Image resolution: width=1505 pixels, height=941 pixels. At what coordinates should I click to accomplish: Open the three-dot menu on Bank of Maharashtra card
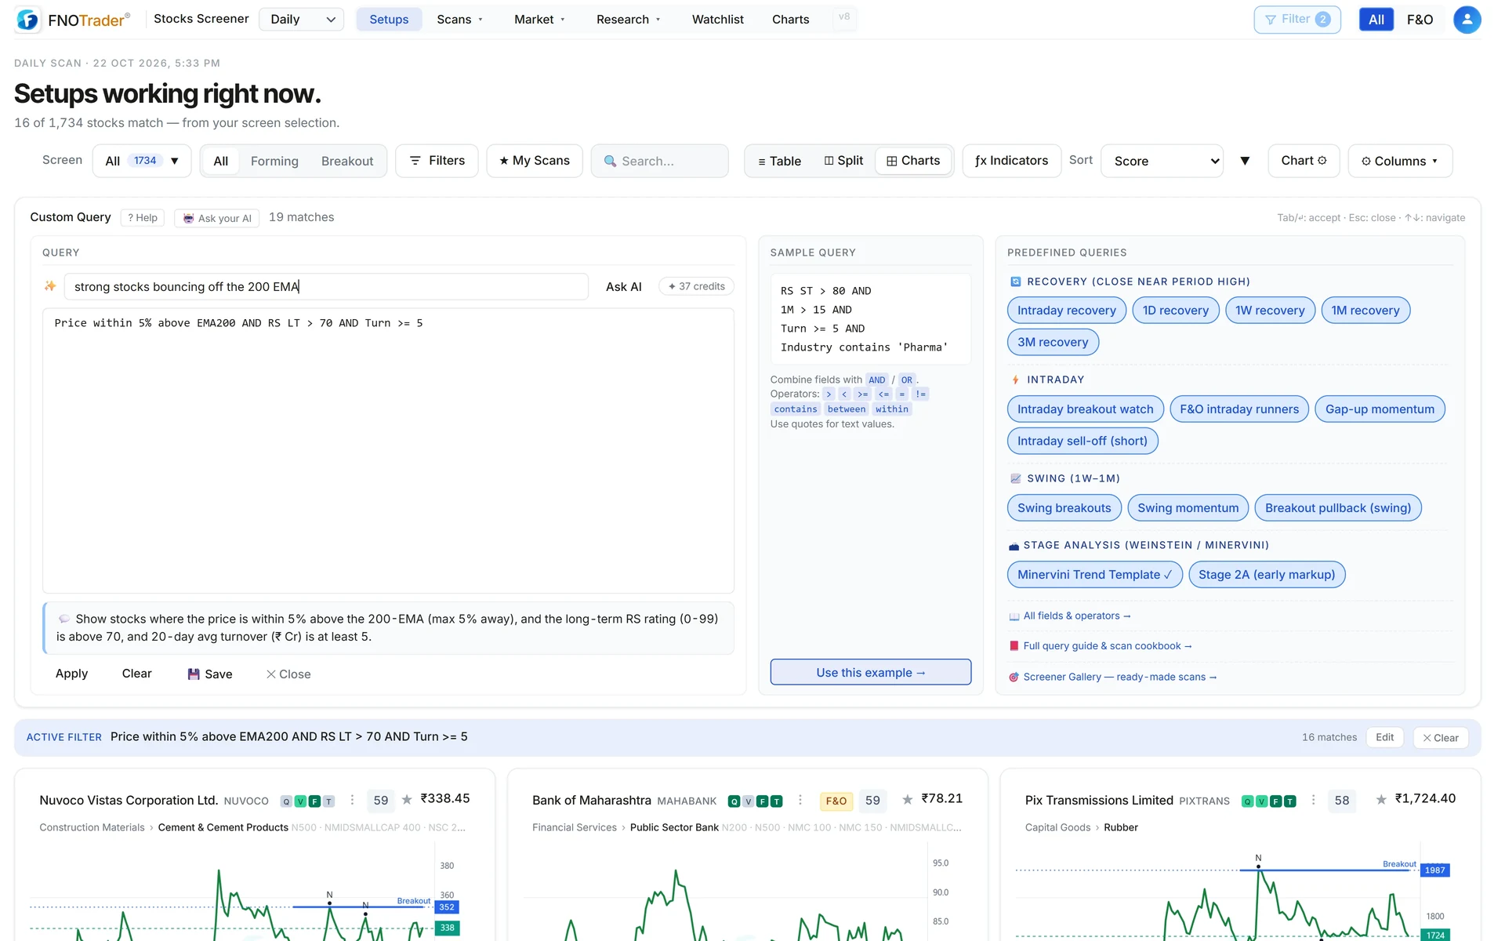pos(800,800)
